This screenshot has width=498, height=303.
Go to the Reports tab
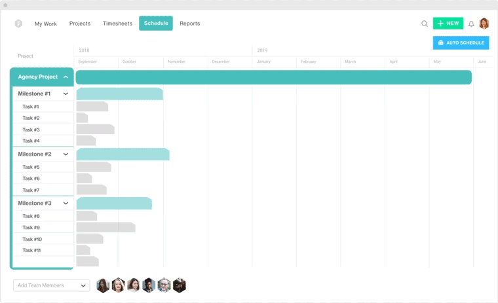click(189, 24)
